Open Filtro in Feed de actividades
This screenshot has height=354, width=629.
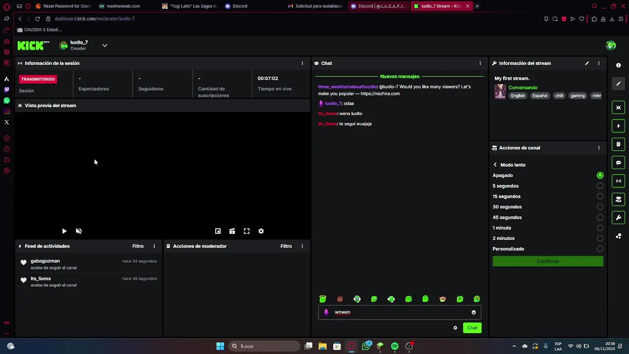138,246
